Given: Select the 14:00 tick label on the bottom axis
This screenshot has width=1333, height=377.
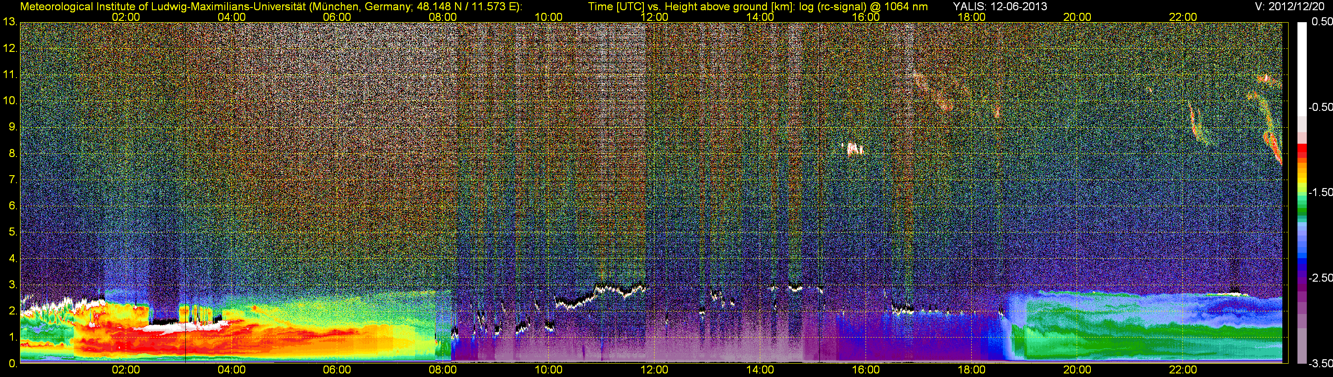Looking at the screenshot, I should pyautogui.click(x=760, y=370).
